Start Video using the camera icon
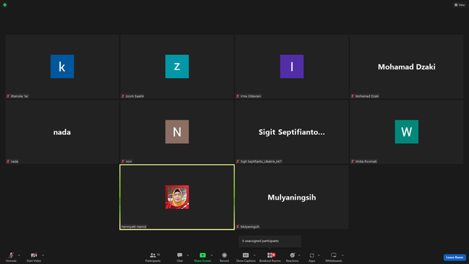The image size is (469, 264). [34, 257]
